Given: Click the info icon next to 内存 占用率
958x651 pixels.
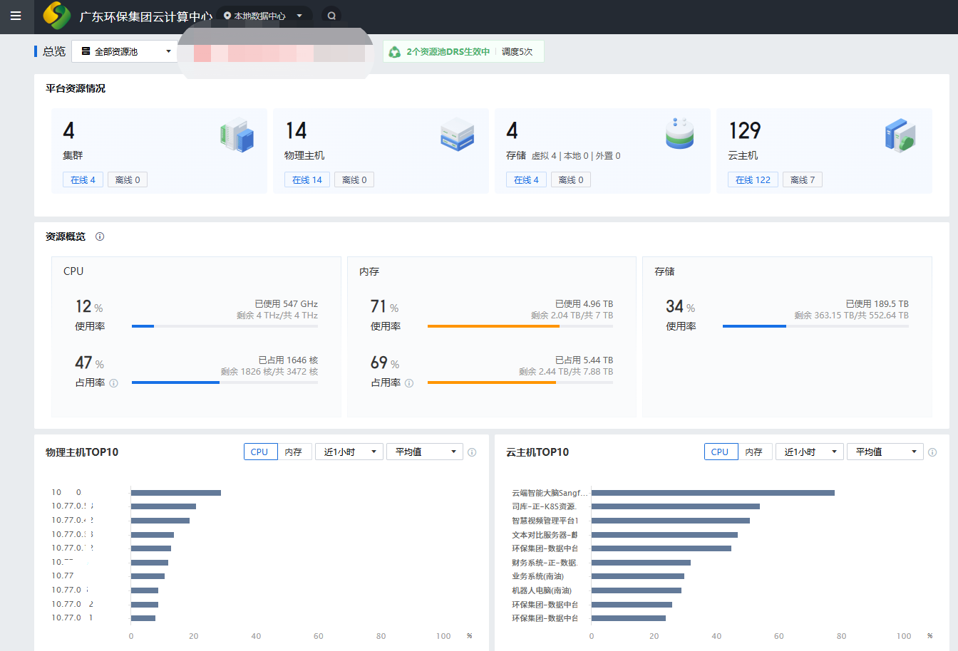Looking at the screenshot, I should tap(409, 383).
